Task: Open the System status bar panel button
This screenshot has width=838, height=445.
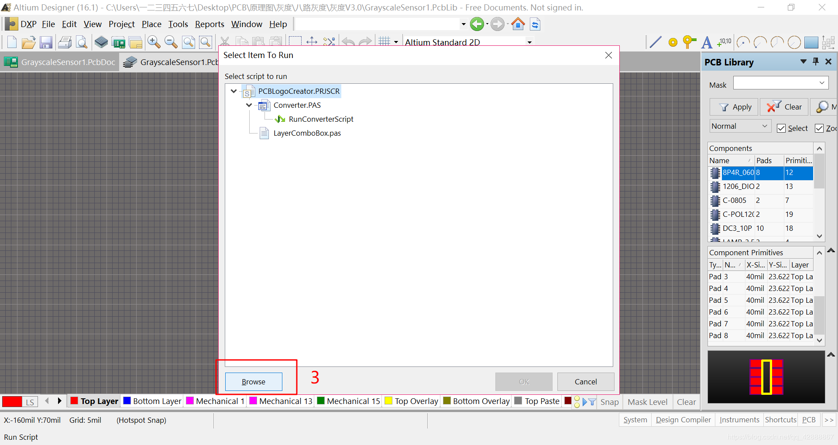Action: (x=635, y=420)
